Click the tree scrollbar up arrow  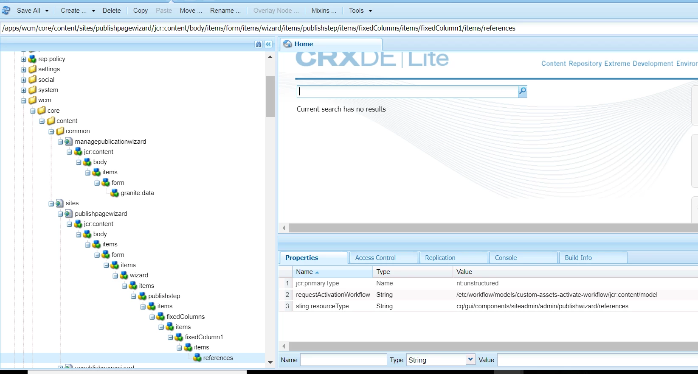click(x=270, y=57)
